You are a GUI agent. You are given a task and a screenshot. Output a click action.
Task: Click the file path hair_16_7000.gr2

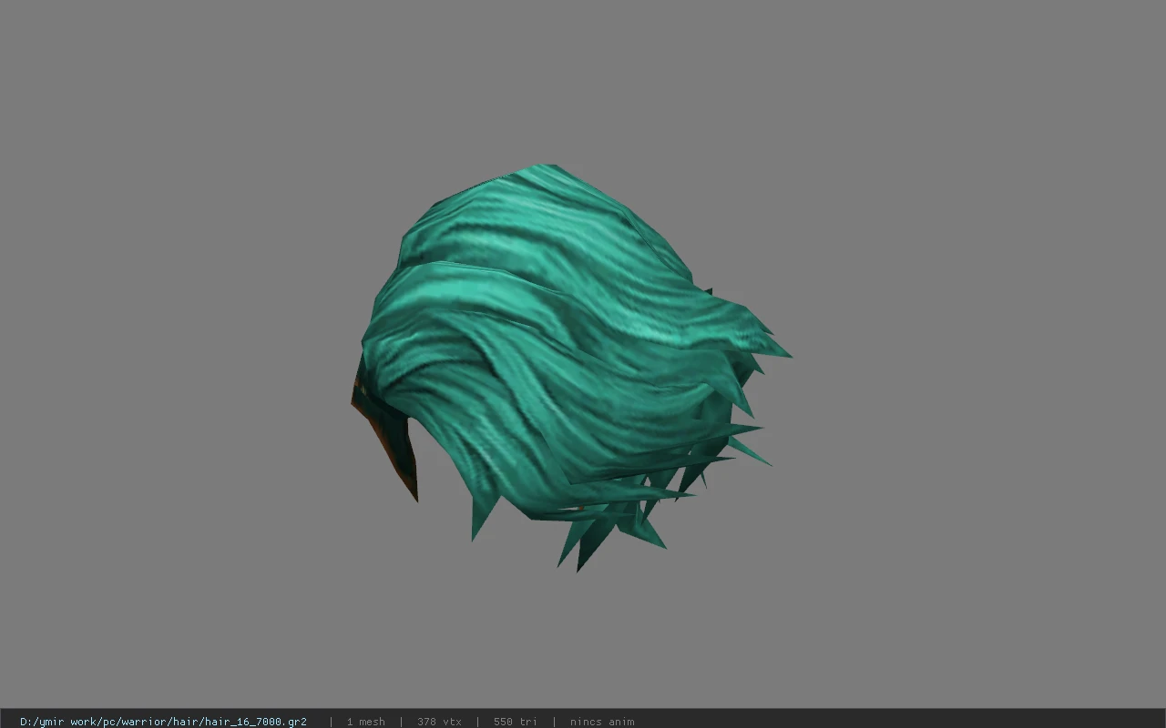point(163,722)
